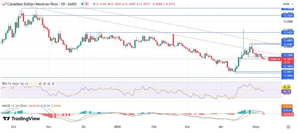Click the Abr label on time axis
Screen dimensions: 298x133
tap(221, 126)
